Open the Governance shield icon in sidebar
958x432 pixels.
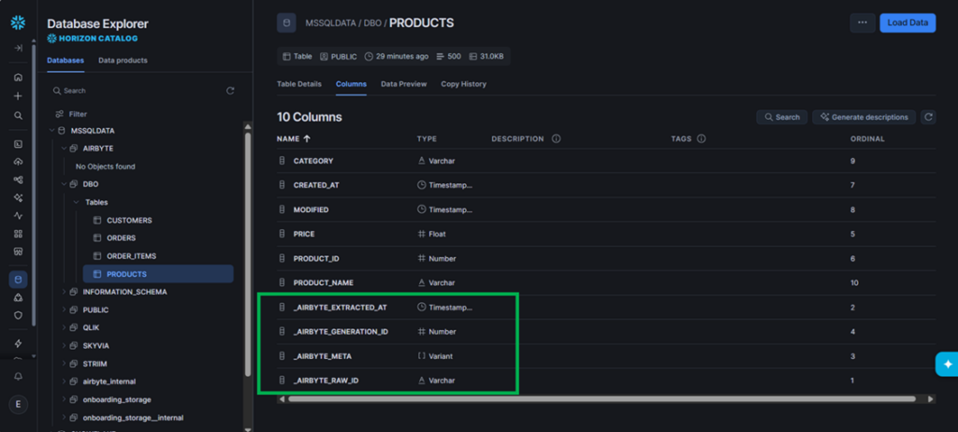pos(18,315)
